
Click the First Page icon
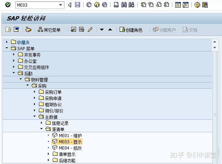click(143, 5)
